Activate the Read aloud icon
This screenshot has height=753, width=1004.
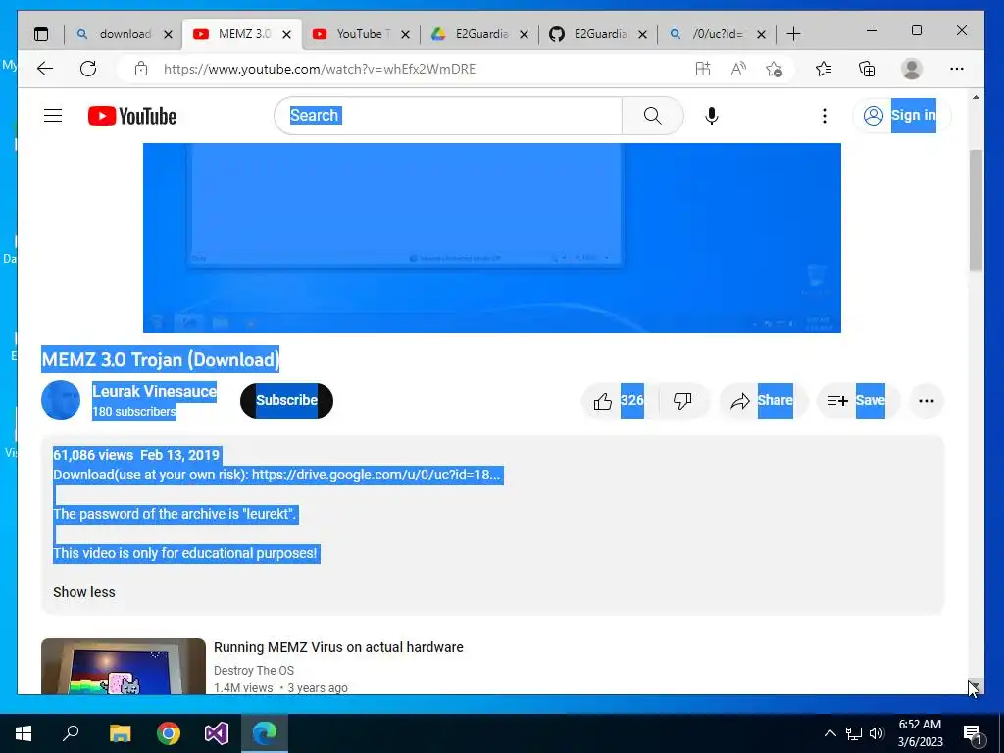click(738, 69)
